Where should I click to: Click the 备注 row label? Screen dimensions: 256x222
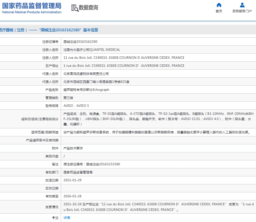(x=55, y=165)
